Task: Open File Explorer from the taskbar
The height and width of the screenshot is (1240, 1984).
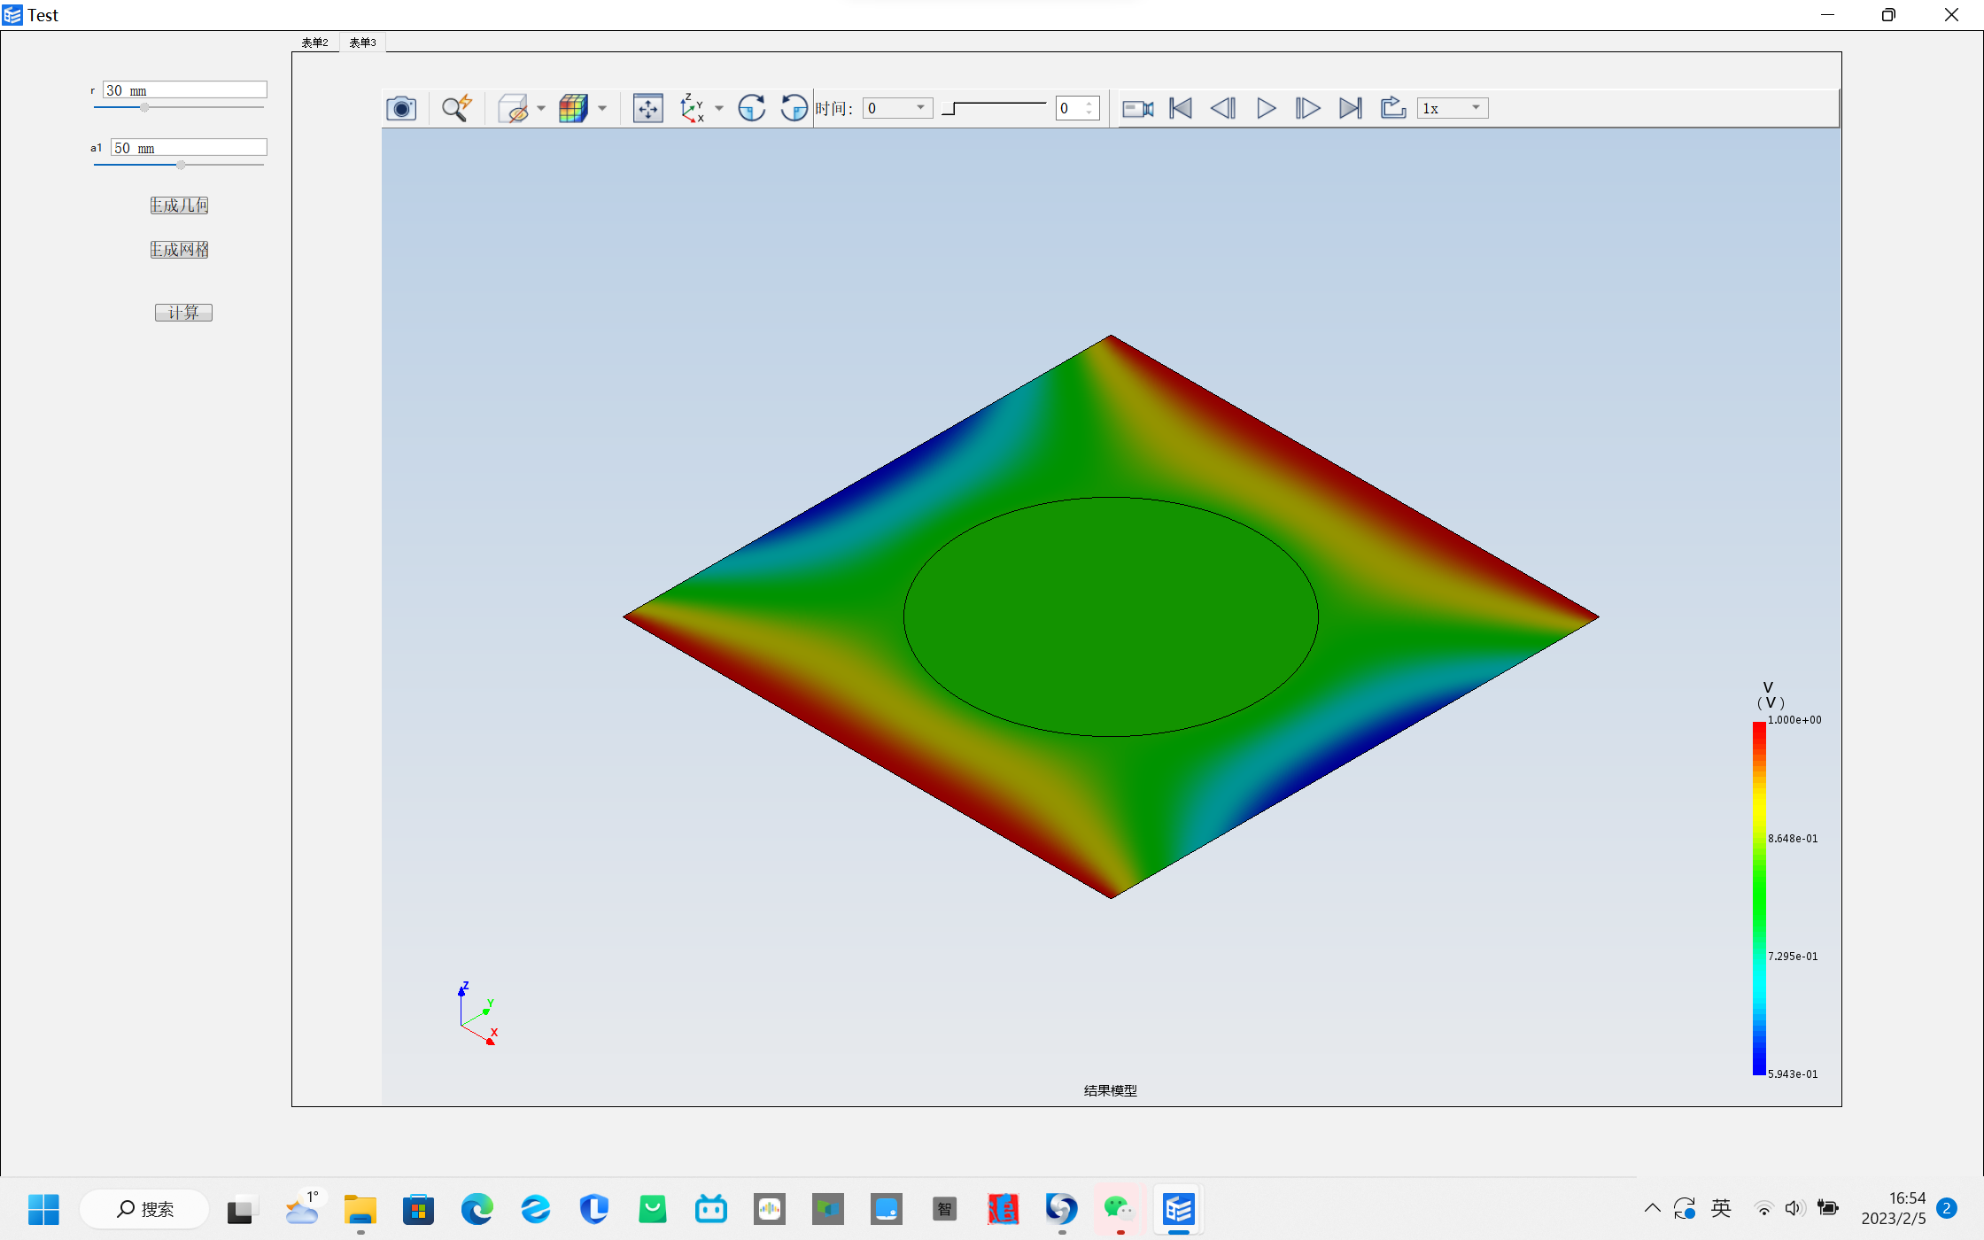Action: point(360,1209)
